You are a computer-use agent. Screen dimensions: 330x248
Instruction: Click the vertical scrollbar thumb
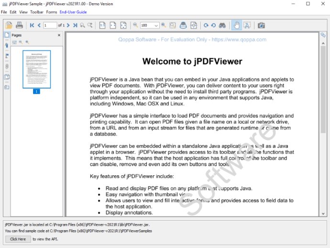(323, 90)
